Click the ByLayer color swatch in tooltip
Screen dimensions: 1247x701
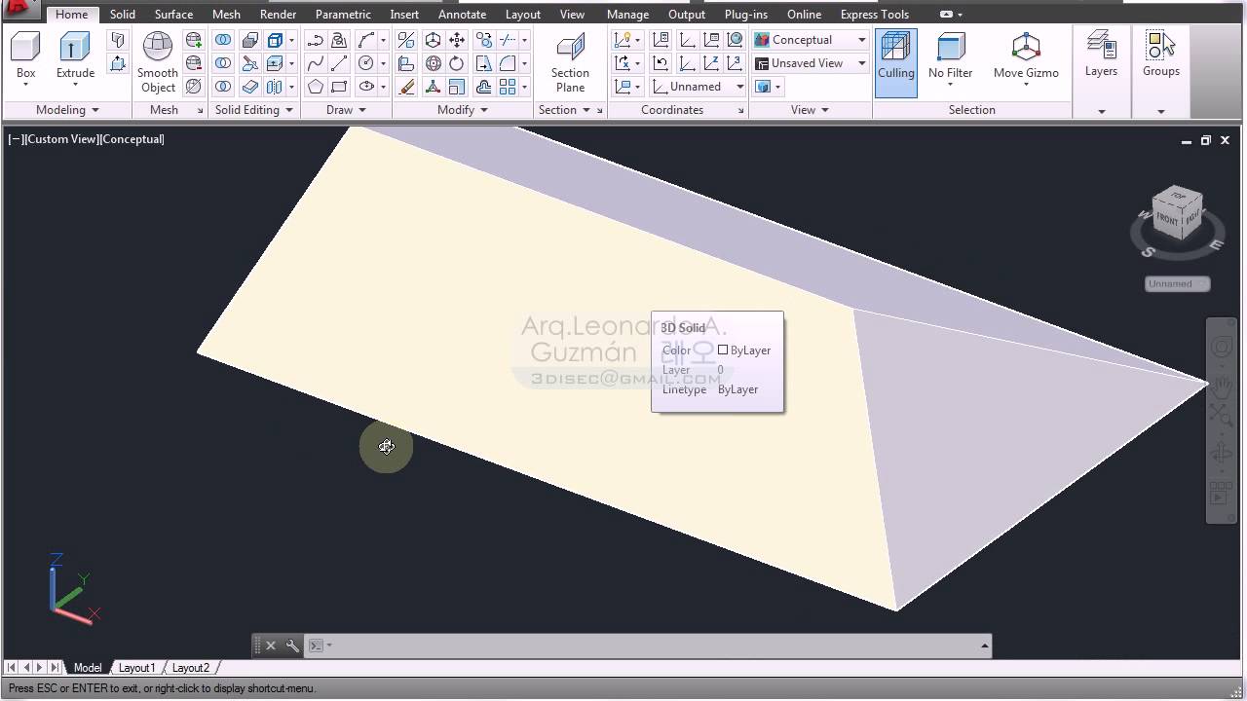(723, 350)
